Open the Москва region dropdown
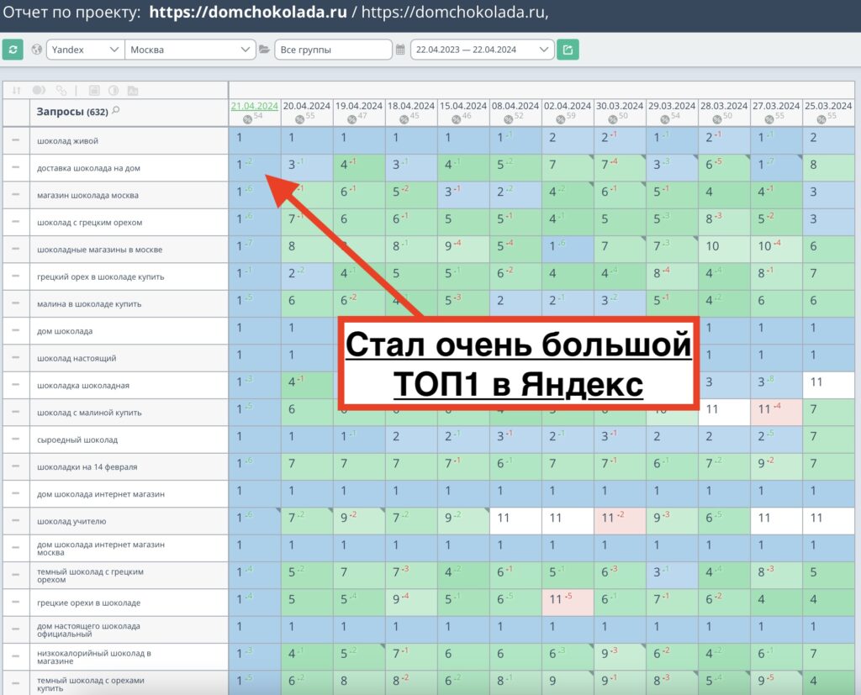The image size is (861, 695). [x=190, y=50]
